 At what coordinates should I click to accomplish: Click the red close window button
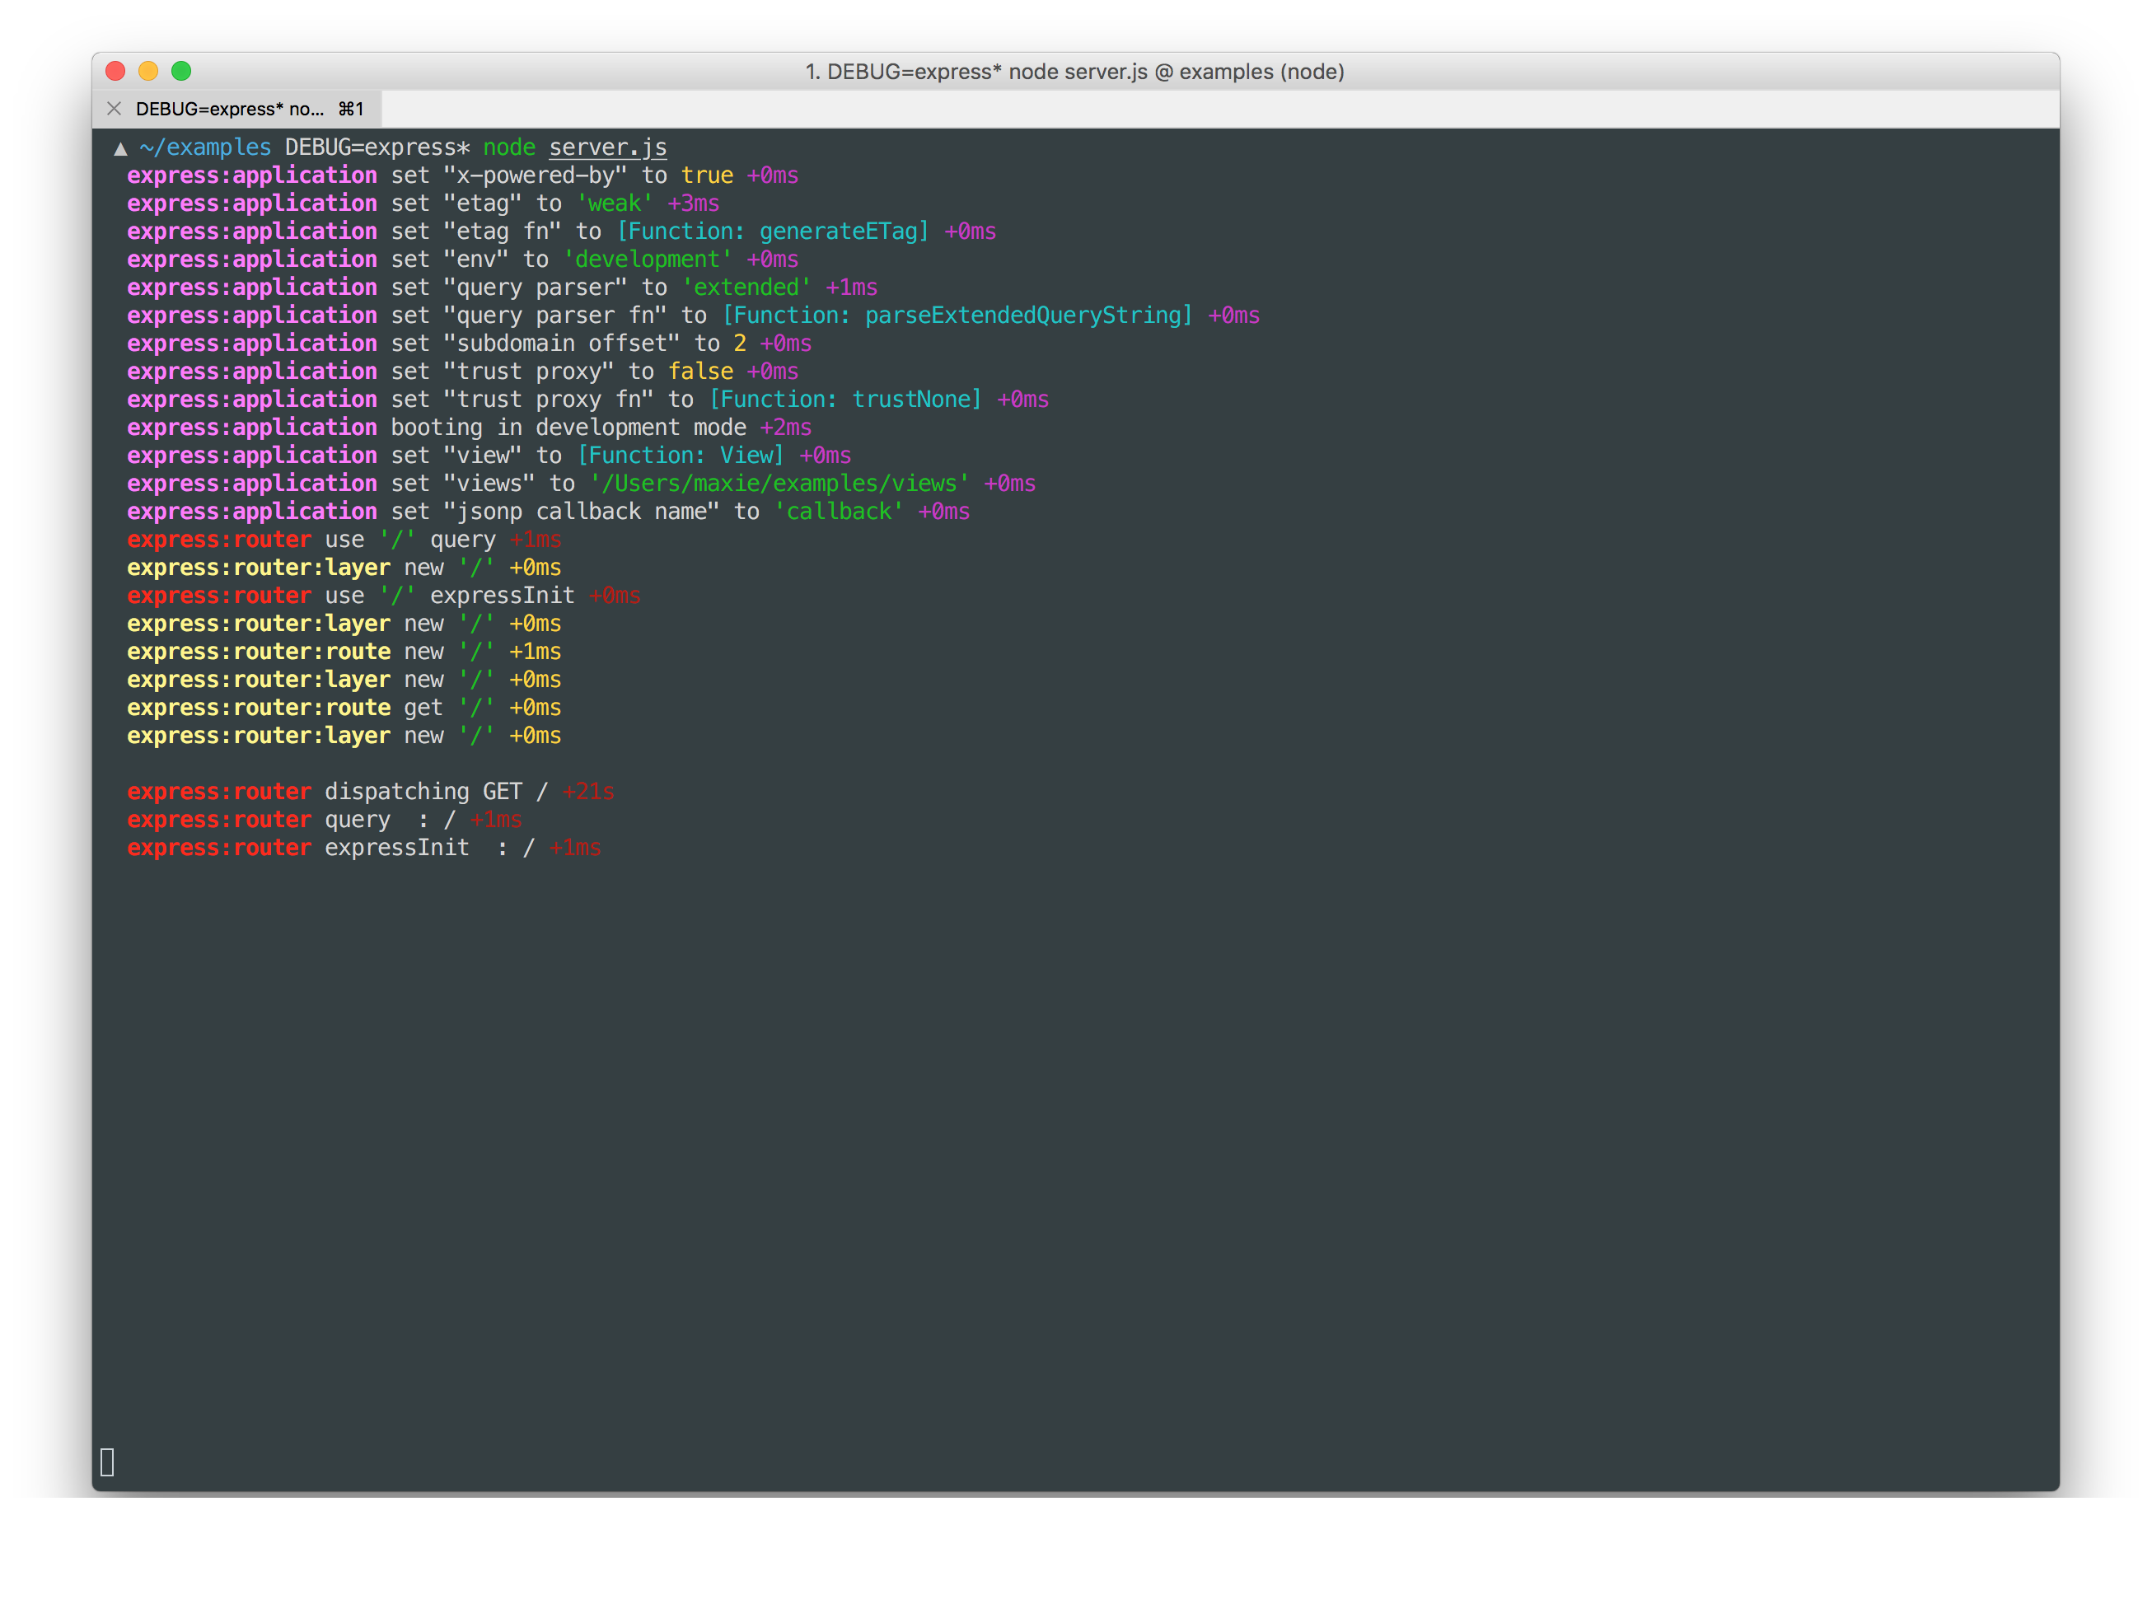116,71
